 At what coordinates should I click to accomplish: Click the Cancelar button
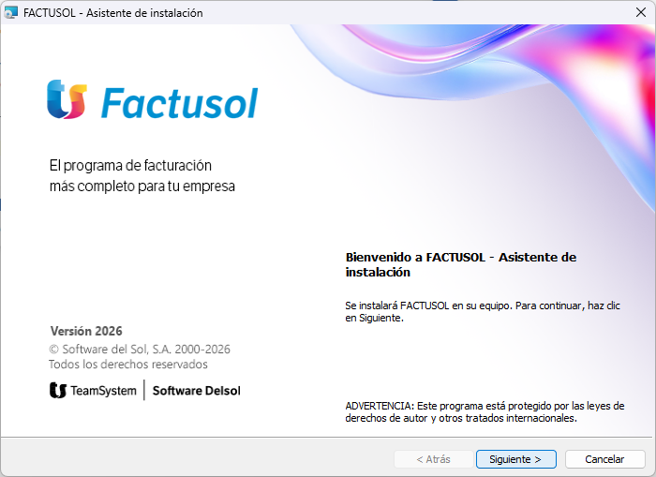[x=604, y=459]
